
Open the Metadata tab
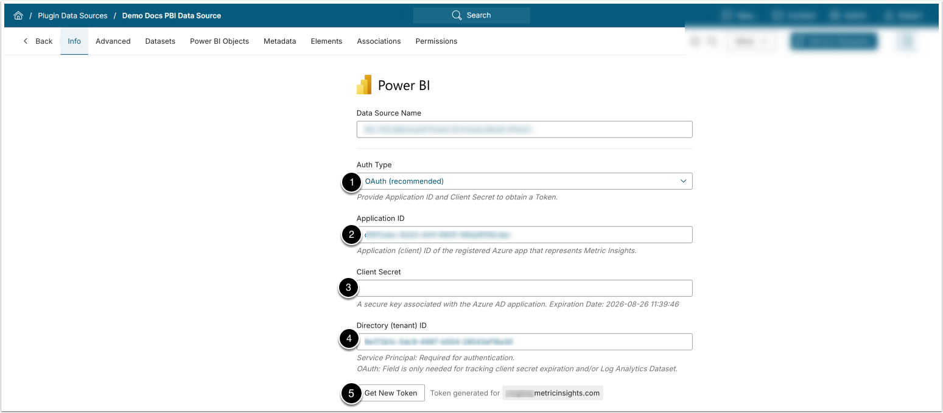[279, 41]
